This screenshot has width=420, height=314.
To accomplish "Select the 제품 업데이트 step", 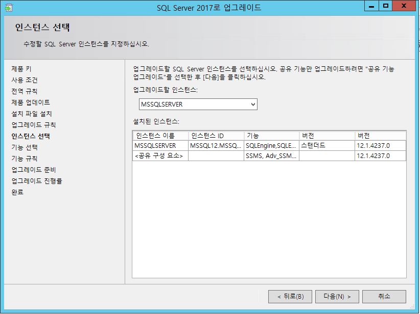I will click(x=31, y=102).
